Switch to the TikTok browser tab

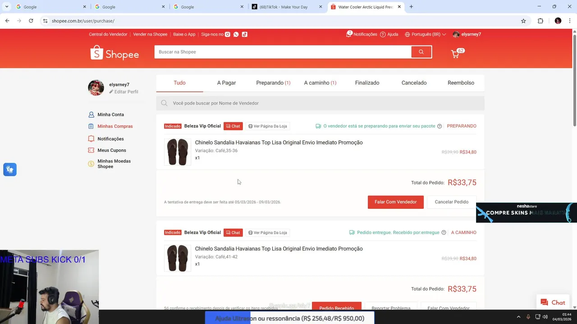point(287,7)
